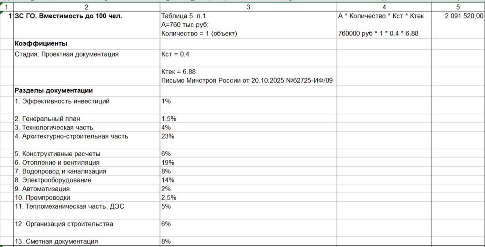Screen dimensions: 485x247
Task: Click column header numbered '3'
Action: (x=248, y=7)
